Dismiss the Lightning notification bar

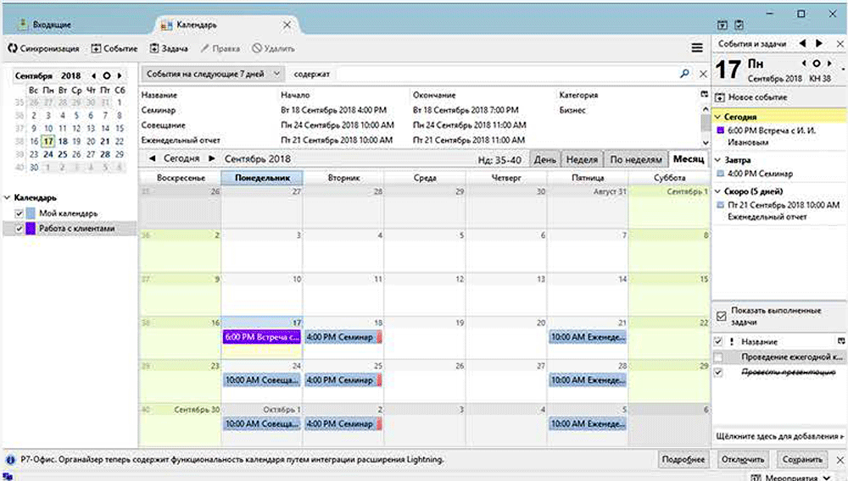pos(840,460)
